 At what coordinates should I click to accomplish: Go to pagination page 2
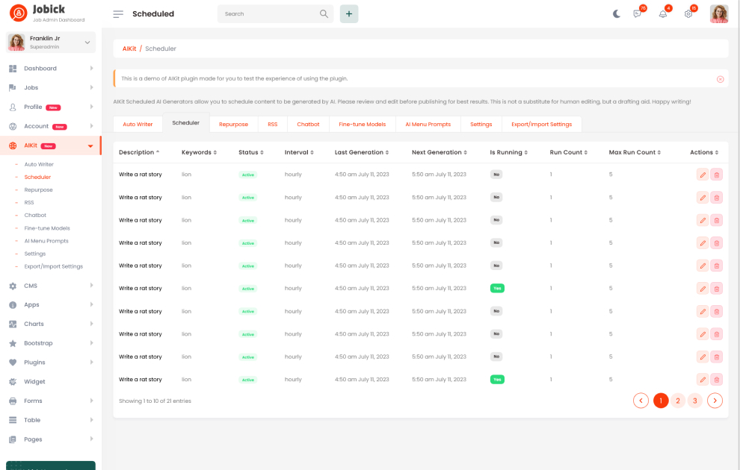click(677, 401)
